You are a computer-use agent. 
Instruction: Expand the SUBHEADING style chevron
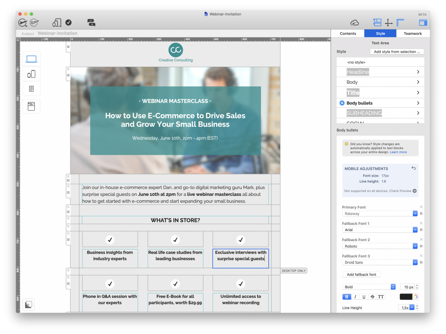click(418, 113)
